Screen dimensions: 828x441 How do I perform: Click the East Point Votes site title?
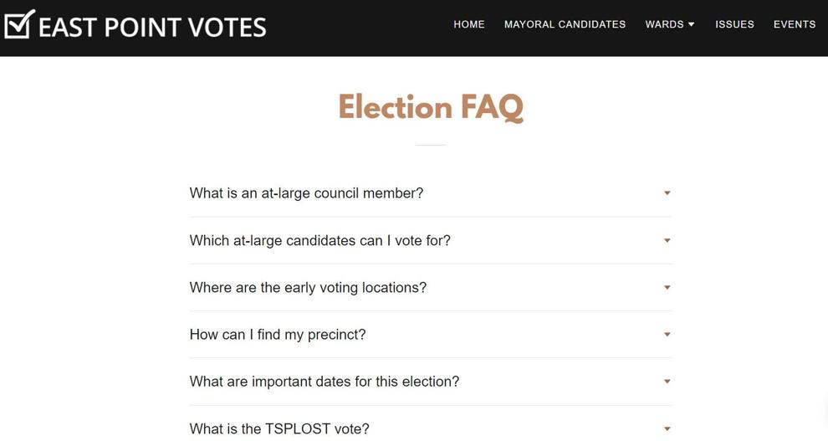[x=152, y=28]
